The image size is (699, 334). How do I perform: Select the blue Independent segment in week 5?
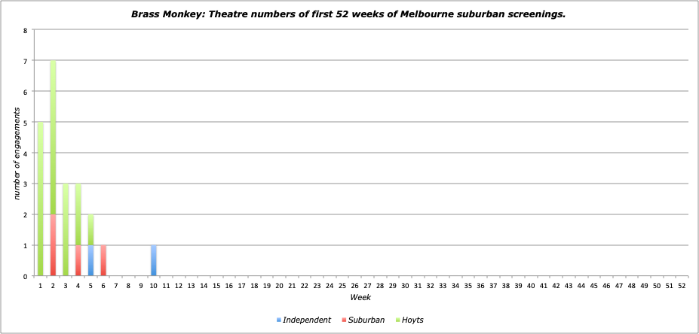point(90,260)
